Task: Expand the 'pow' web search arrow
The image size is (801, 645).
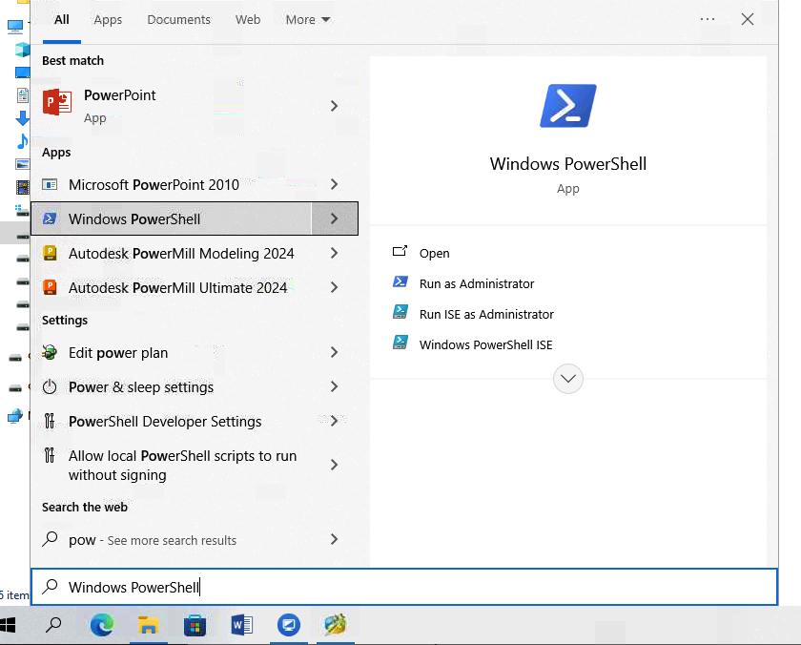Action: [x=334, y=539]
